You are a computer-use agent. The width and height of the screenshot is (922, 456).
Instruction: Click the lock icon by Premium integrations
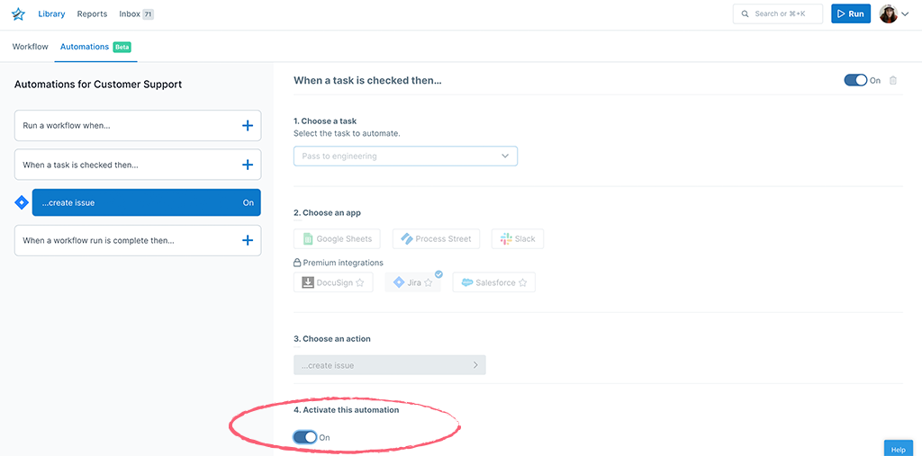coord(297,263)
